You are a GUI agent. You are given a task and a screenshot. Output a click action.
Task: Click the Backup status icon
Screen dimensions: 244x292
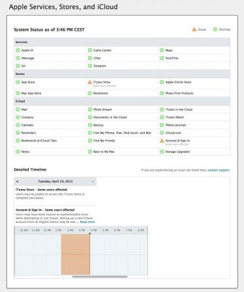tap(90, 125)
